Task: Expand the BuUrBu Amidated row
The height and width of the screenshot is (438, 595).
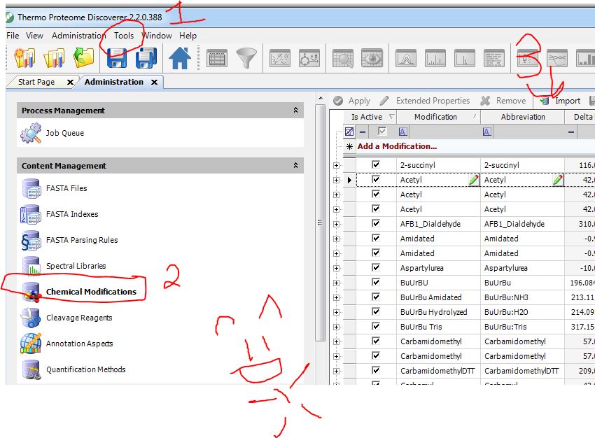Action: click(336, 297)
